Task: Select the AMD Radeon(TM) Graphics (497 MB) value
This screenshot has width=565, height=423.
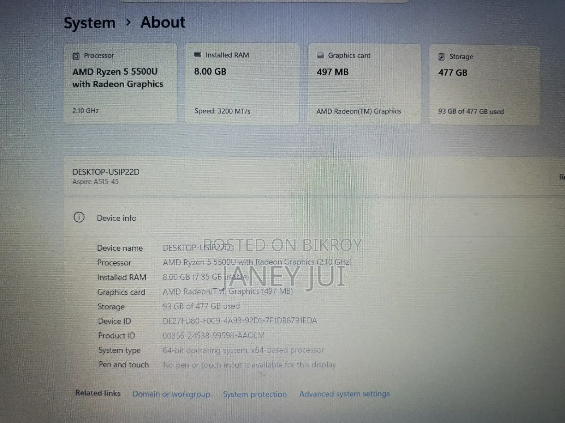Action: coord(228,291)
